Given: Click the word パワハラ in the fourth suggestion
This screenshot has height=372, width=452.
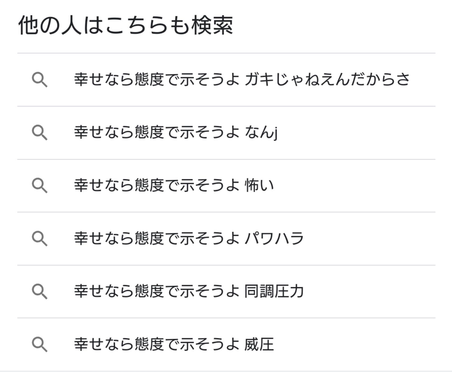Looking at the screenshot, I should click(274, 239).
